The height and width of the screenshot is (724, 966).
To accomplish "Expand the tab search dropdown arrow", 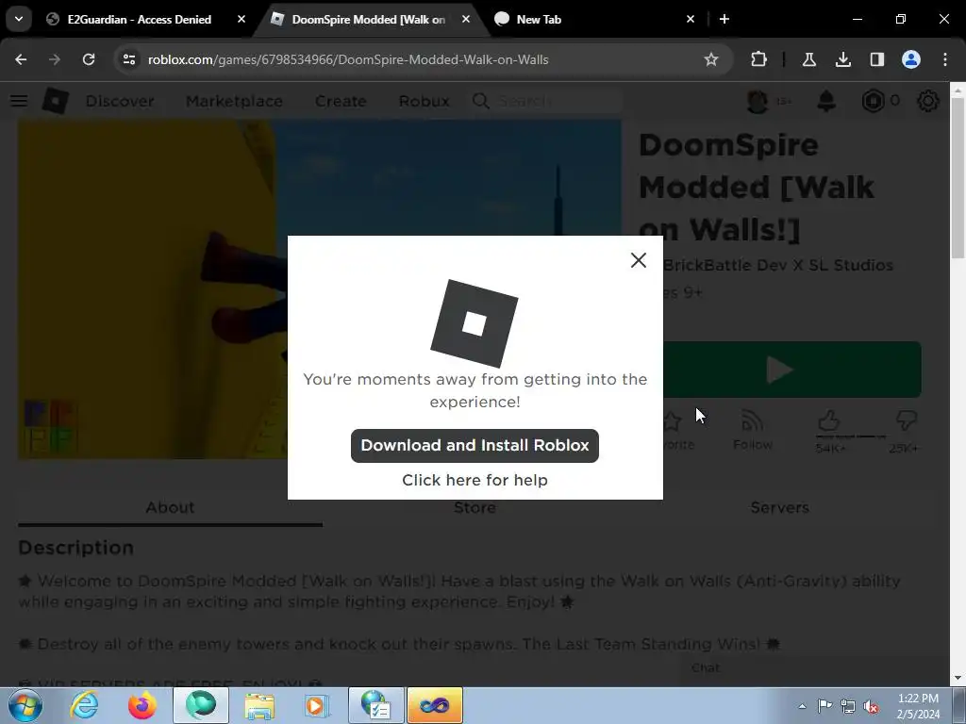I will coord(19,19).
